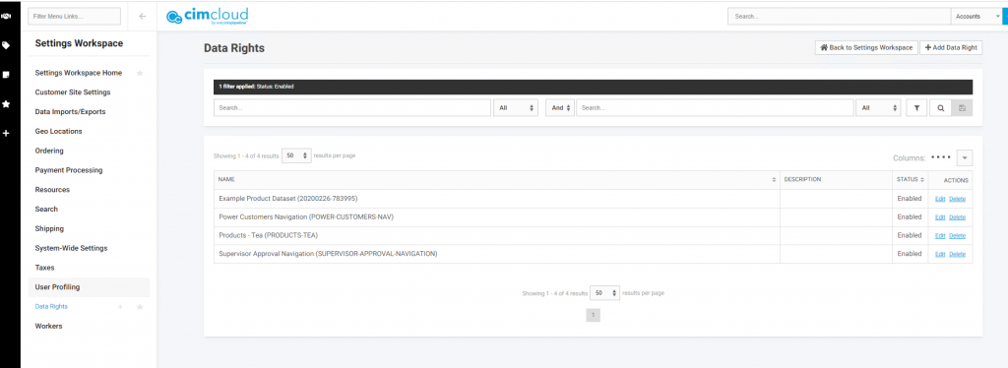Change the top results-per-page selector
Screen dimensions: 1008x368
pyautogui.click(x=297, y=155)
